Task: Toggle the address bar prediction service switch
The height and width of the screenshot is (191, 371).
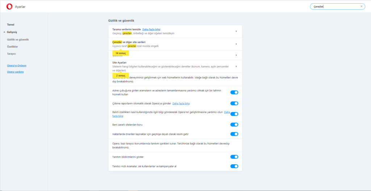Action: (234, 92)
